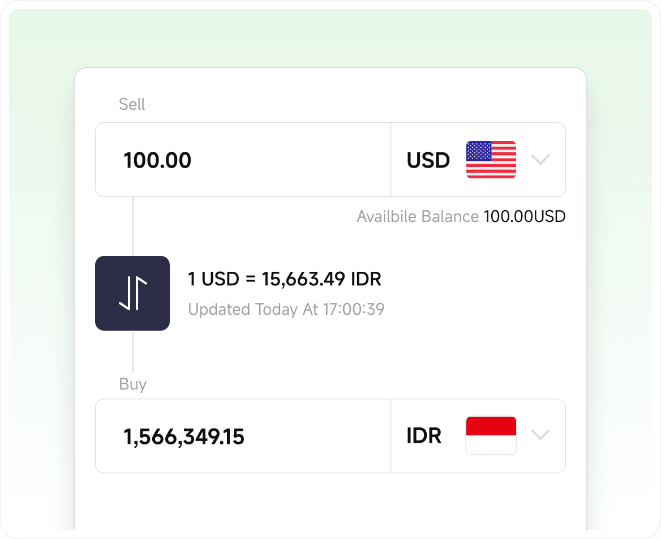This screenshot has height=539, width=661.
Task: Click the Updated Today At 17:00:39 timestamp
Action: [285, 309]
